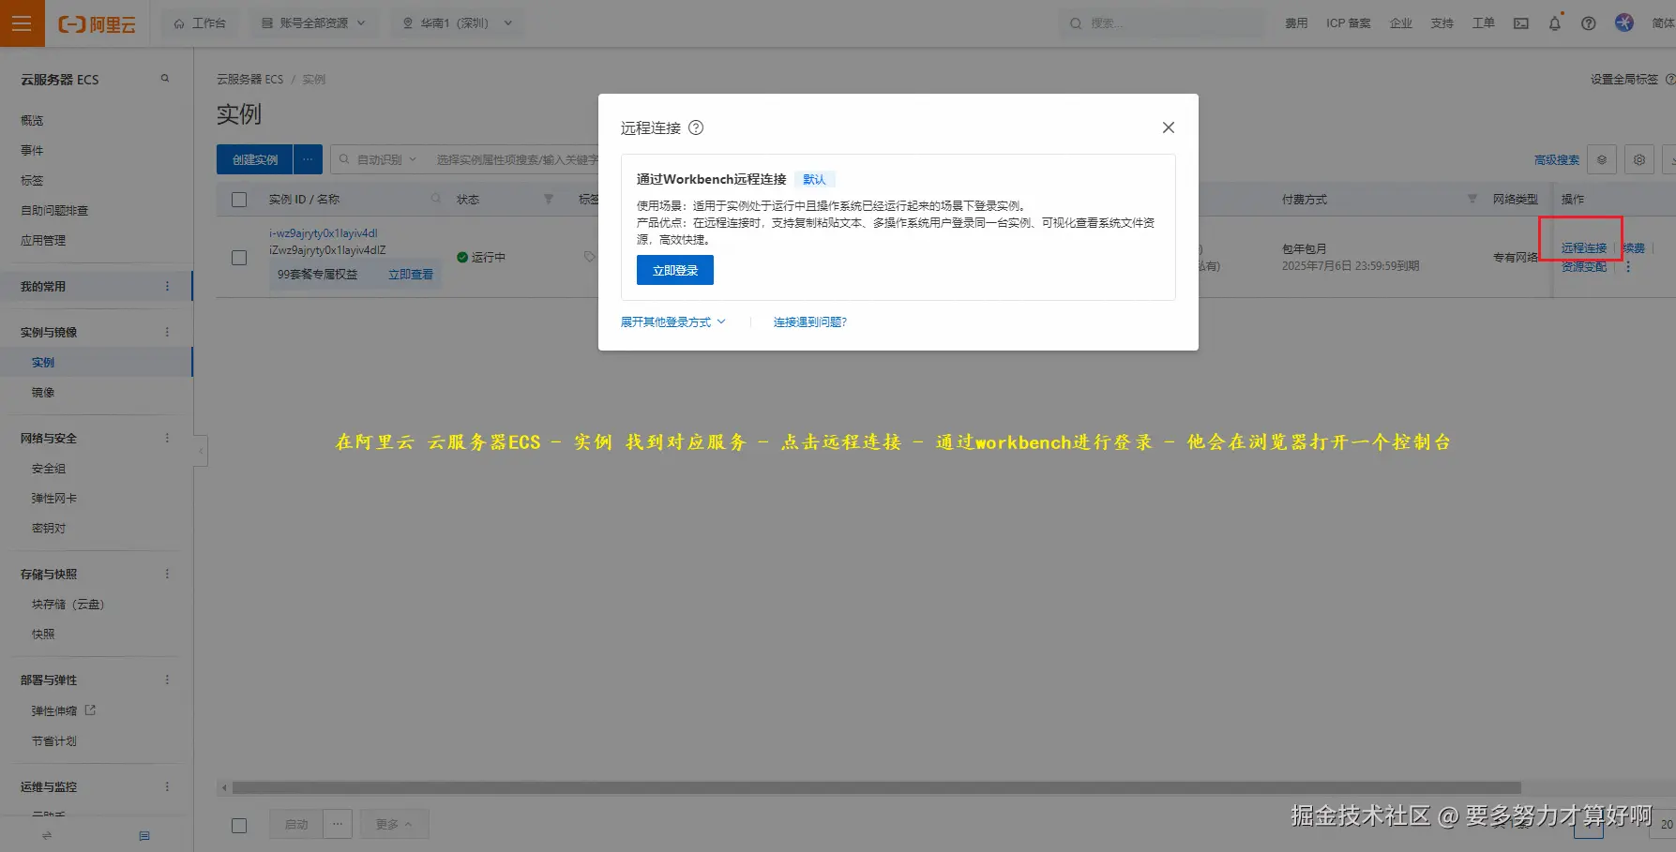
Task: Open the 自动识别 search type dropdown
Action: click(x=386, y=159)
